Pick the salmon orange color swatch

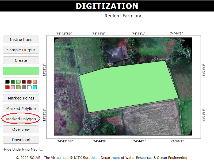(x=35, y=82)
